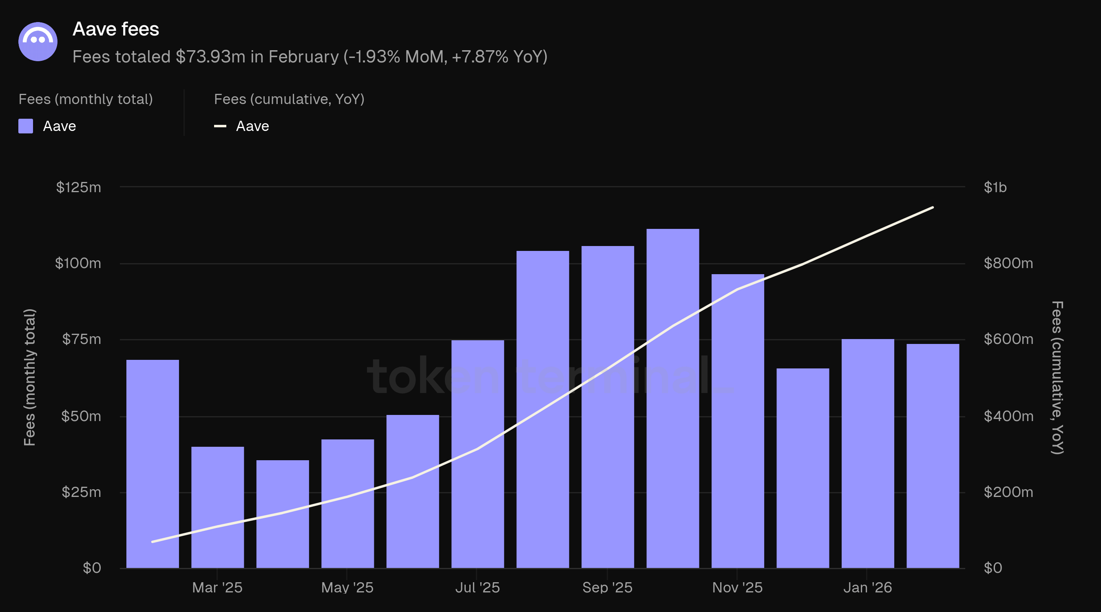The height and width of the screenshot is (612, 1101).
Task: Click the Aave logo icon
Action: coord(38,42)
